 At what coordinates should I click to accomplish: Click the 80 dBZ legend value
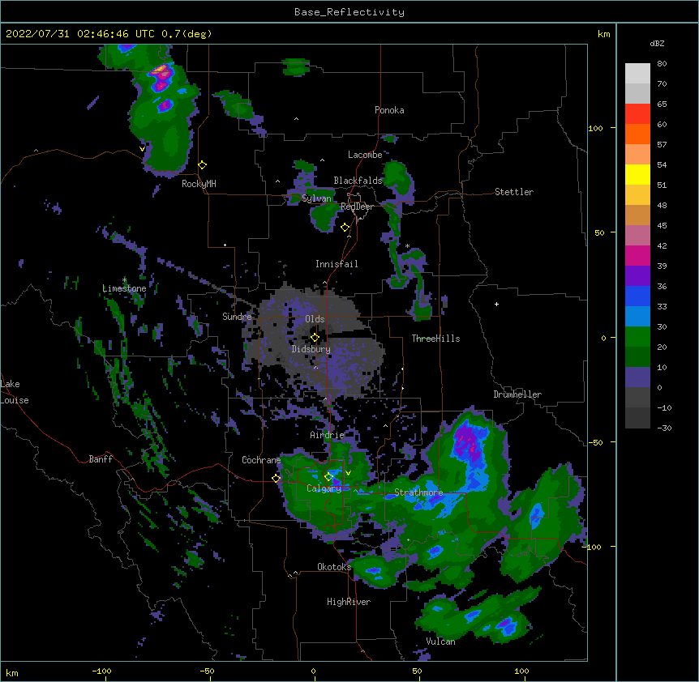point(662,64)
